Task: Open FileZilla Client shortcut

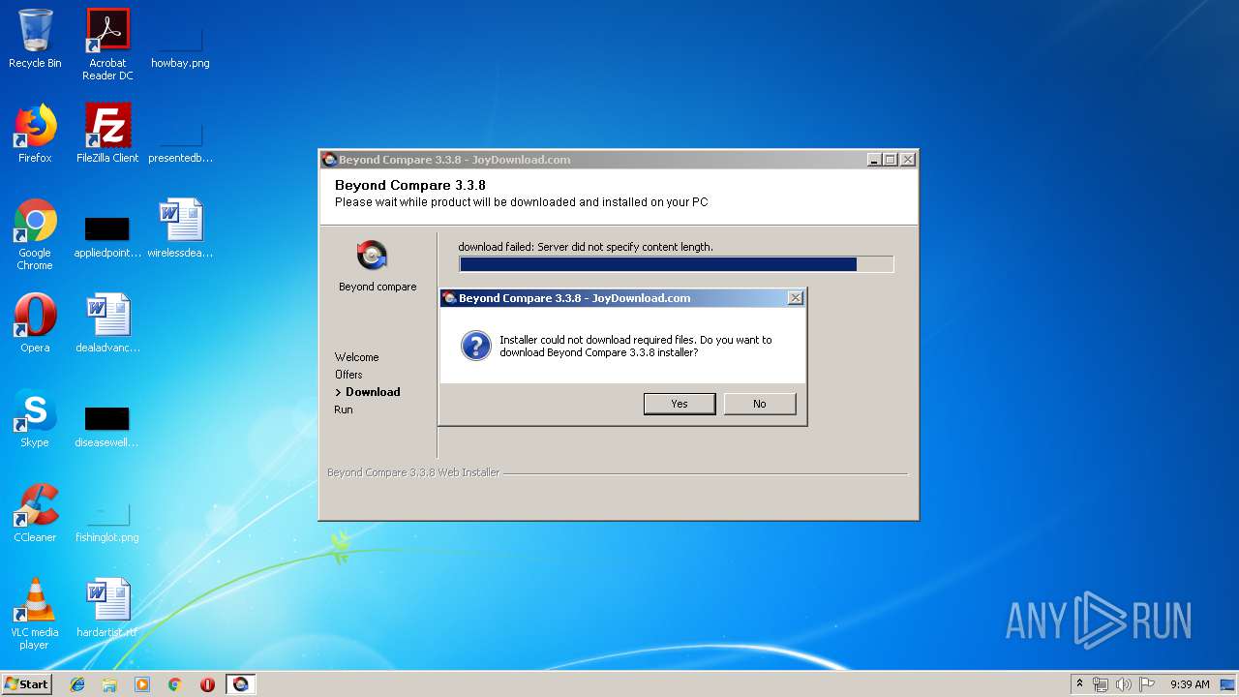Action: tap(107, 134)
